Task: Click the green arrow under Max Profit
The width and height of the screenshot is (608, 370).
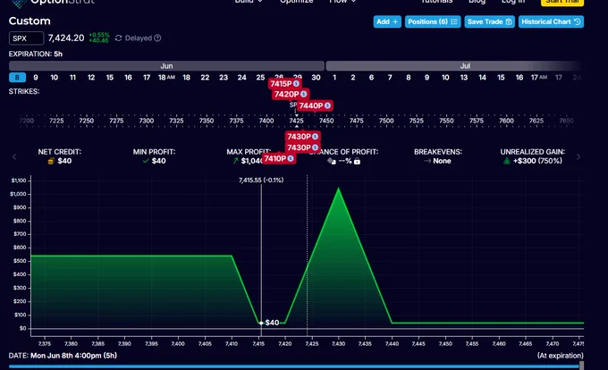Action: (235, 161)
